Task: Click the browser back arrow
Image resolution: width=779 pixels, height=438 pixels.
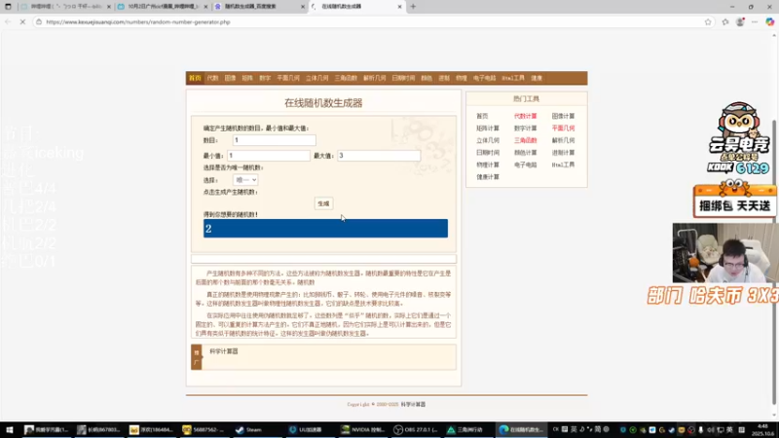Action: pos(8,21)
